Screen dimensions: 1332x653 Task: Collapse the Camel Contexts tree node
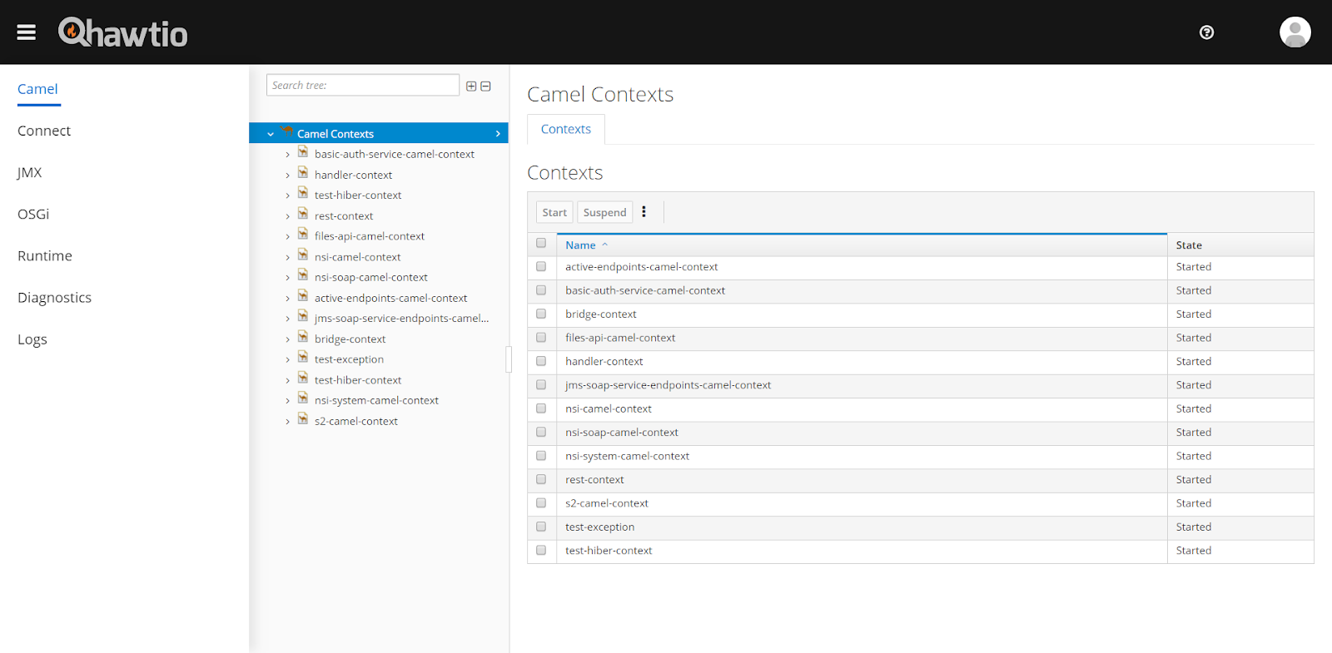point(271,134)
